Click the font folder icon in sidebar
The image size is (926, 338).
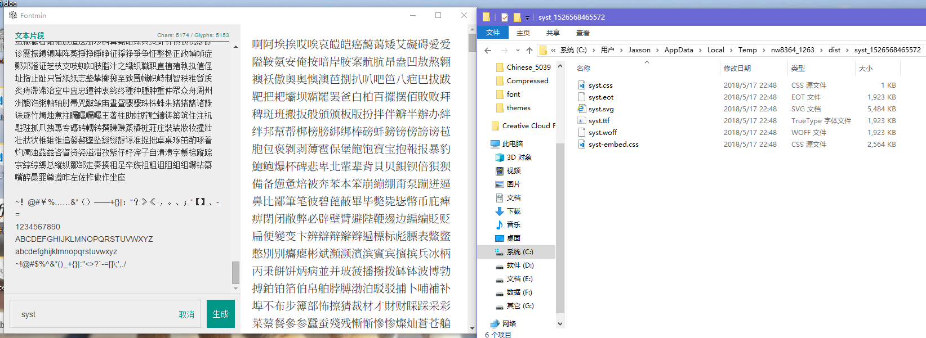click(500, 94)
